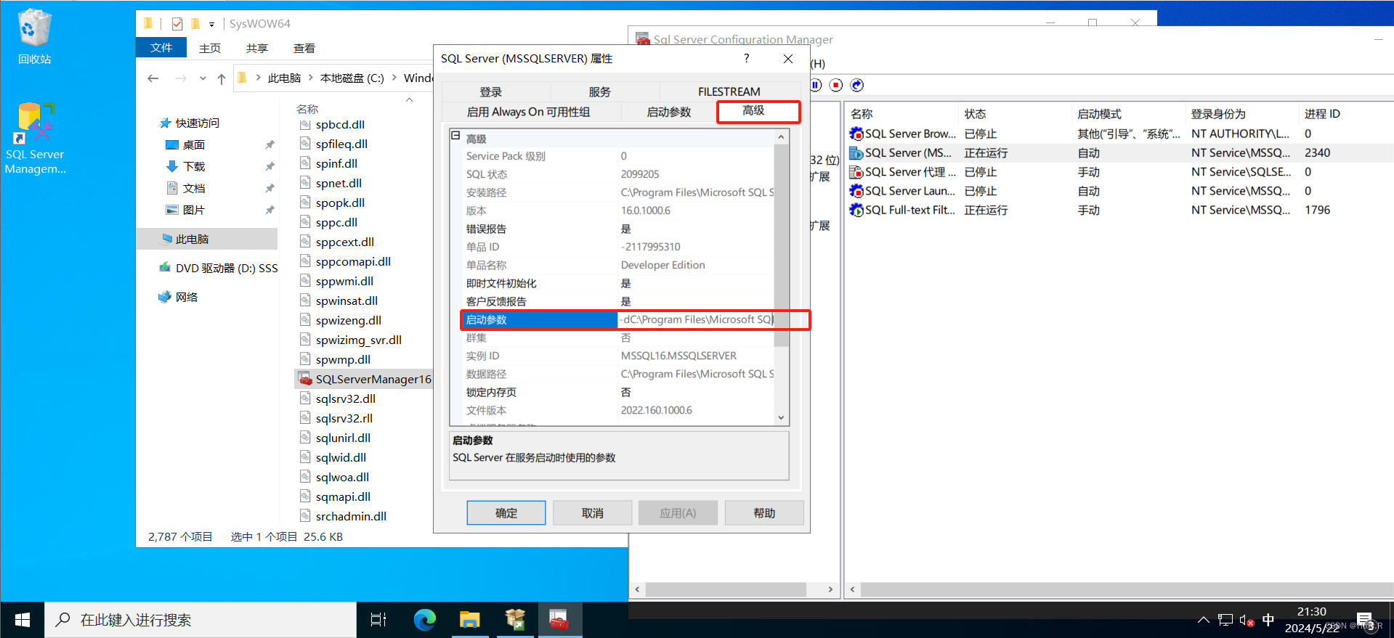This screenshot has width=1394, height=638.
Task: Click the volume muted tray icon
Action: pos(1247,621)
